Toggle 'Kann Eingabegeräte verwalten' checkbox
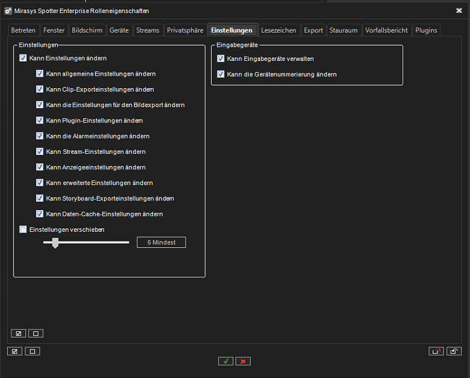Screen dimensions: 470x378 (x=221, y=59)
